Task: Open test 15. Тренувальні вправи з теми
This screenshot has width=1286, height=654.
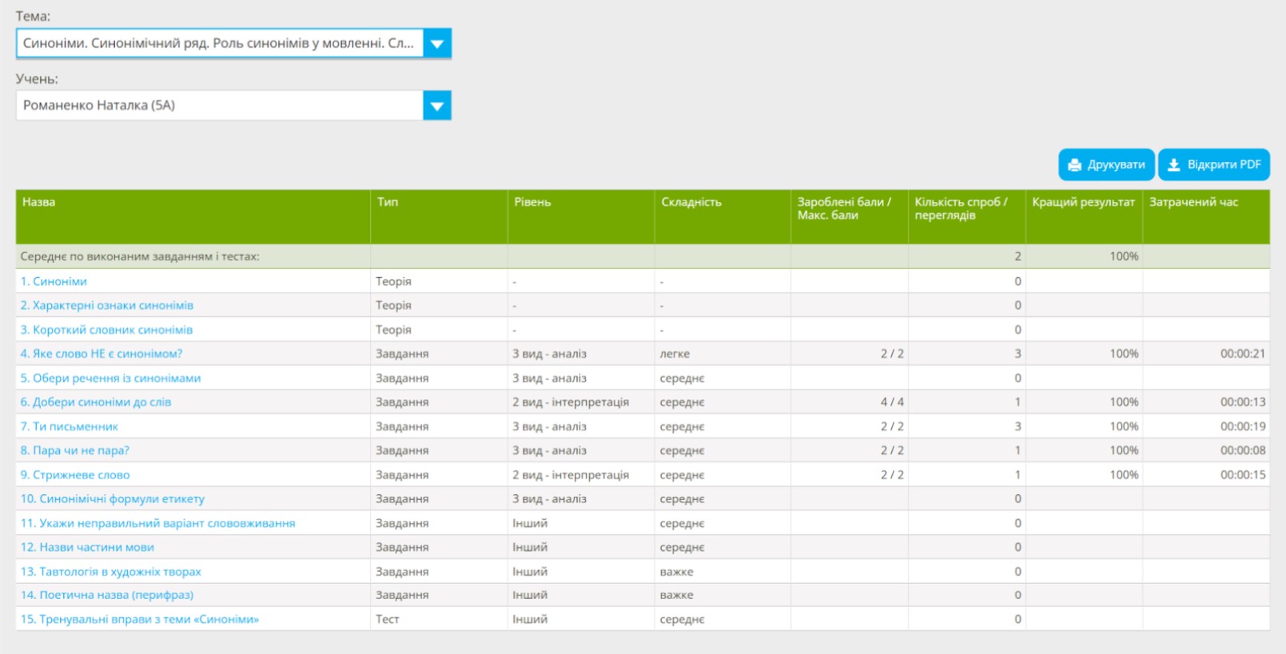Action: tap(139, 619)
